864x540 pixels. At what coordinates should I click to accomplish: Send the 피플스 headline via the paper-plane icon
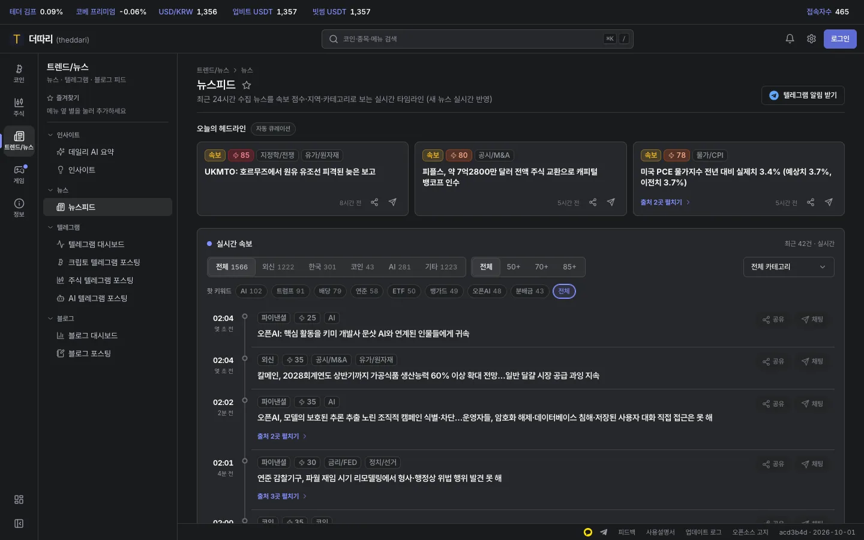(611, 202)
